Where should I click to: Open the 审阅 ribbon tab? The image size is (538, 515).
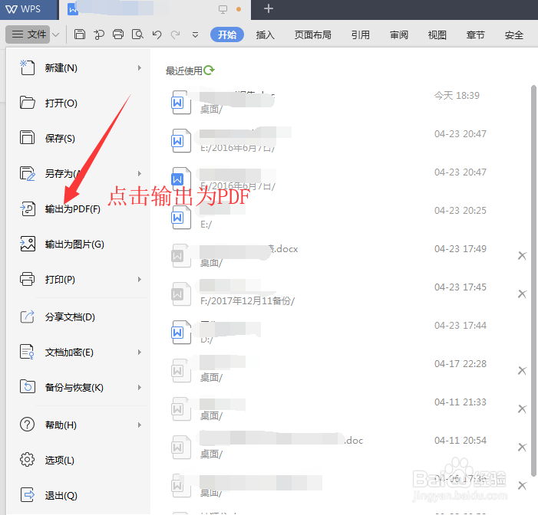coord(398,34)
